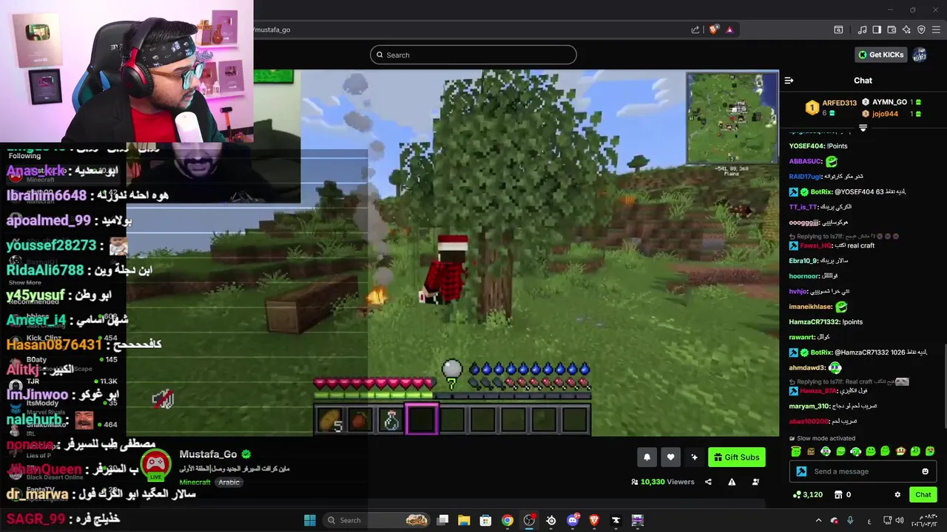
Task: Click the Brave Rewards triangle icon
Action: click(729, 30)
